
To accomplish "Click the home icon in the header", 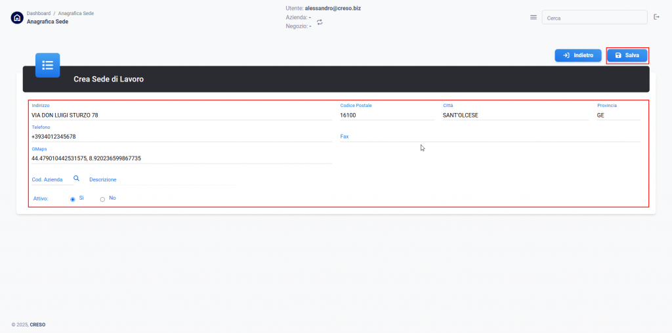I will click(17, 18).
